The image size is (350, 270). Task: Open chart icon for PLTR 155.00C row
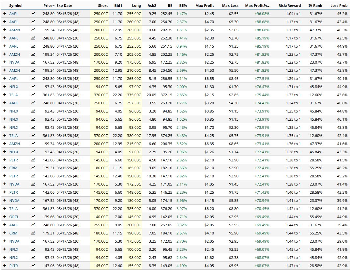point(33,266)
